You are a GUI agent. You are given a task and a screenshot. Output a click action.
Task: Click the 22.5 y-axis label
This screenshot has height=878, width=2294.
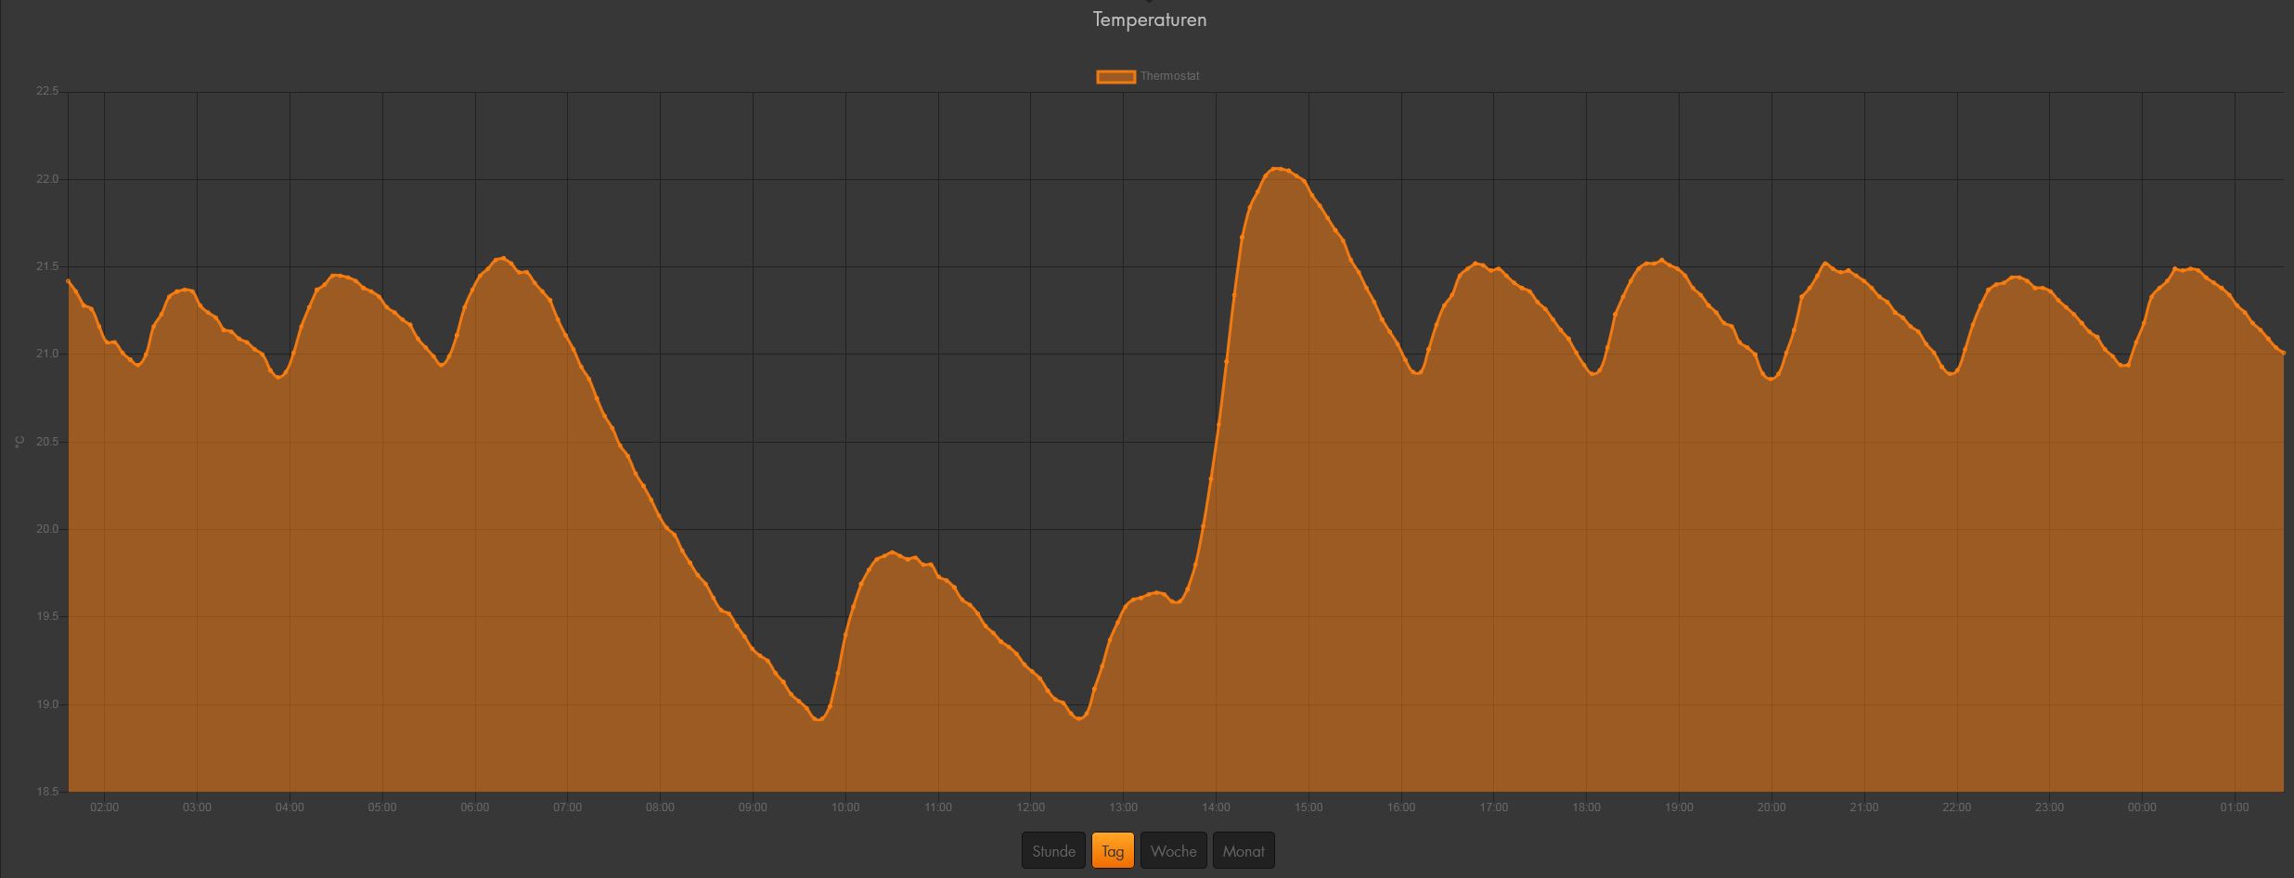(x=46, y=91)
